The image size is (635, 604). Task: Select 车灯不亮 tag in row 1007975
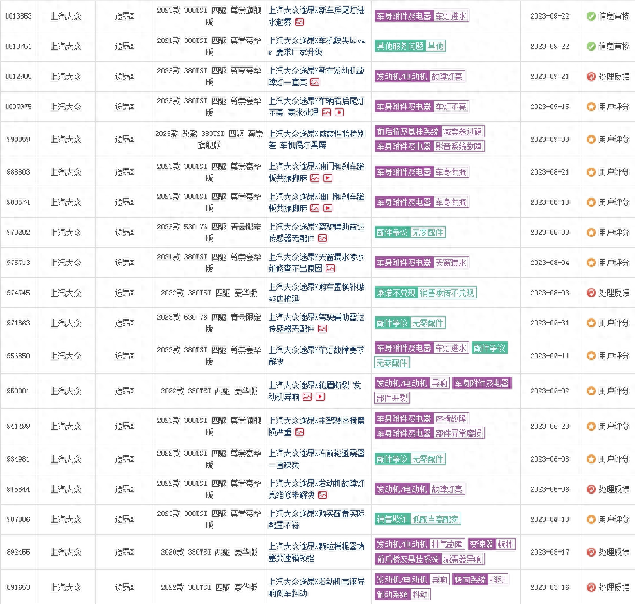coord(451,107)
